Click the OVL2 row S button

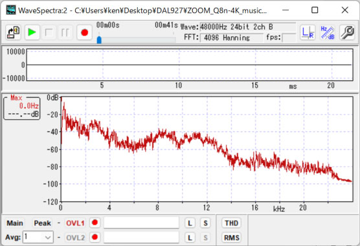[x=205, y=238]
